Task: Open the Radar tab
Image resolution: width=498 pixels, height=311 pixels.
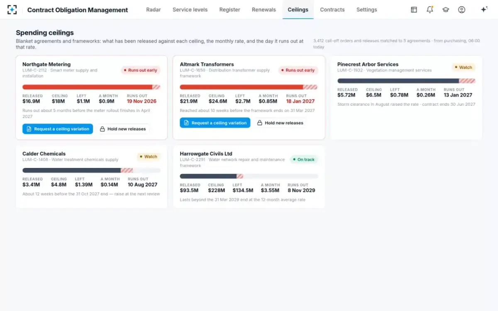Action: tap(154, 10)
